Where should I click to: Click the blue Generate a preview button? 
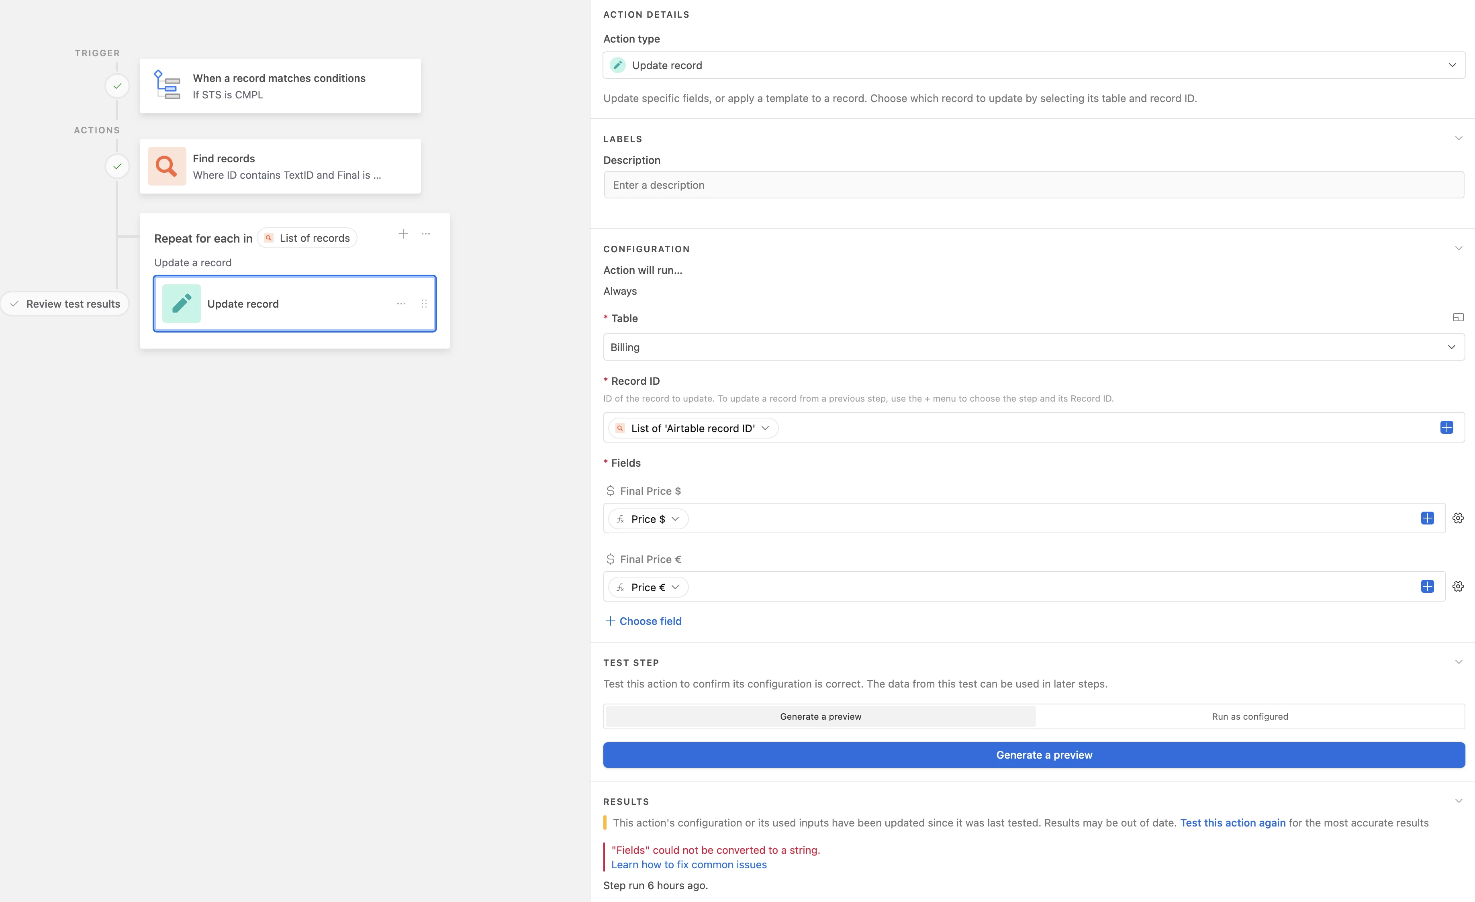pyautogui.click(x=1033, y=755)
